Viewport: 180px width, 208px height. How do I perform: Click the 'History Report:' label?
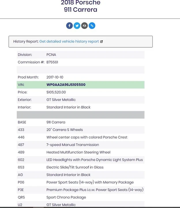[x=26, y=41]
